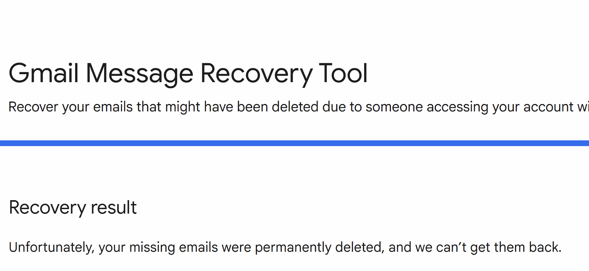Click the word Unfortunately in the result message
Image resolution: width=589 pixels, height=271 pixels.
tap(51, 248)
